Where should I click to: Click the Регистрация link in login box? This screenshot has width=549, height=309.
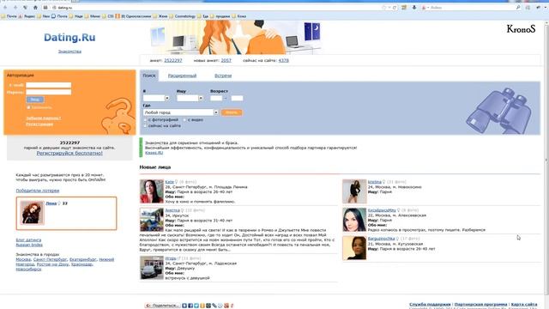(39, 124)
